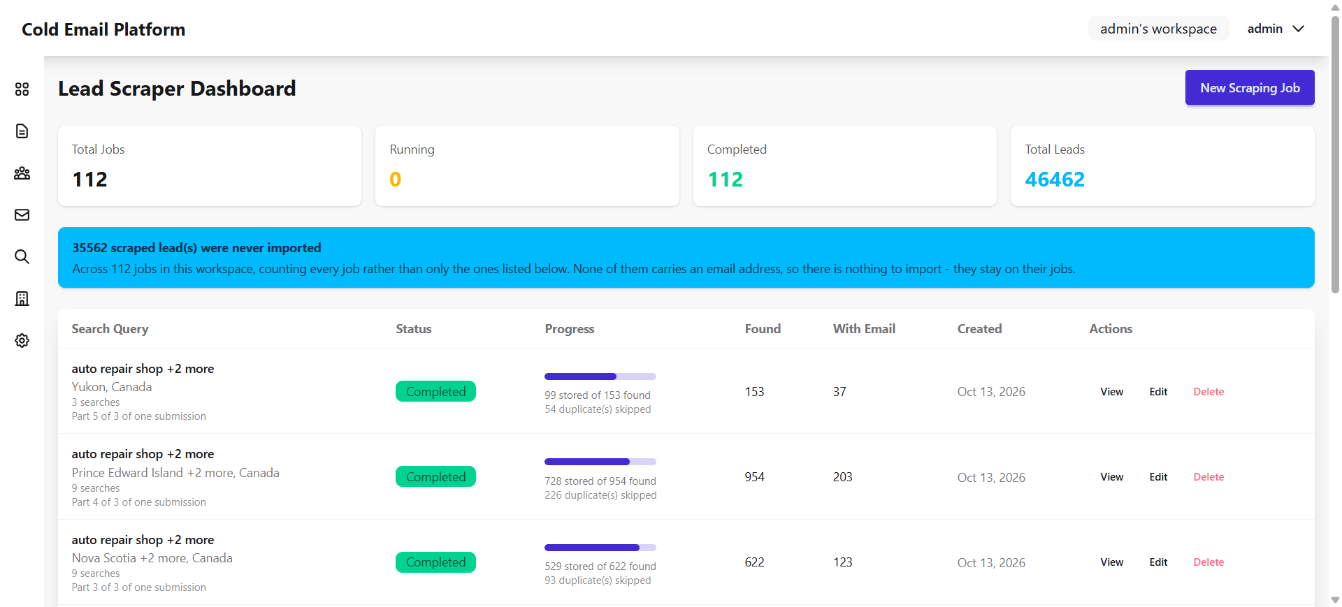View the Prince Edward Island job

tap(1111, 477)
